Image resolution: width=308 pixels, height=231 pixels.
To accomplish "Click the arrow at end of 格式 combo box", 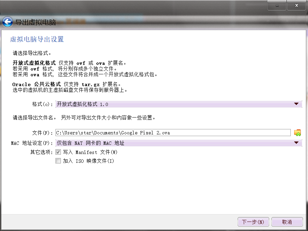I will pos(297,104).
